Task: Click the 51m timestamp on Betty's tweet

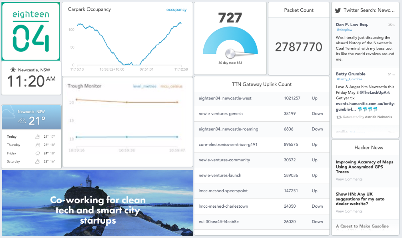Action: pyautogui.click(x=391, y=74)
